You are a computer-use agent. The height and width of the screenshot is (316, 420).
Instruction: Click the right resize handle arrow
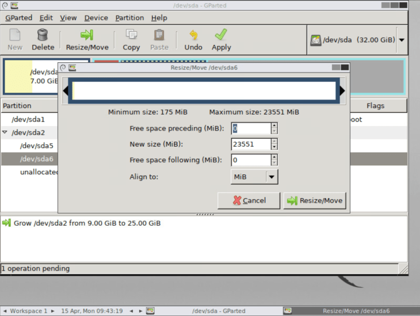(342, 90)
